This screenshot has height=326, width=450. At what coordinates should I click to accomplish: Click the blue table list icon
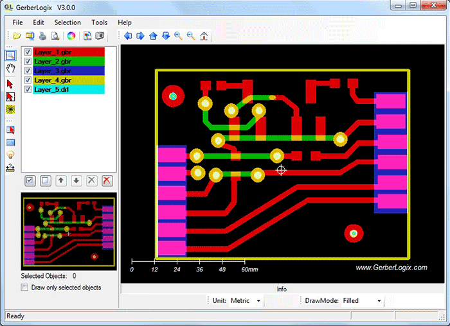tap(11, 142)
